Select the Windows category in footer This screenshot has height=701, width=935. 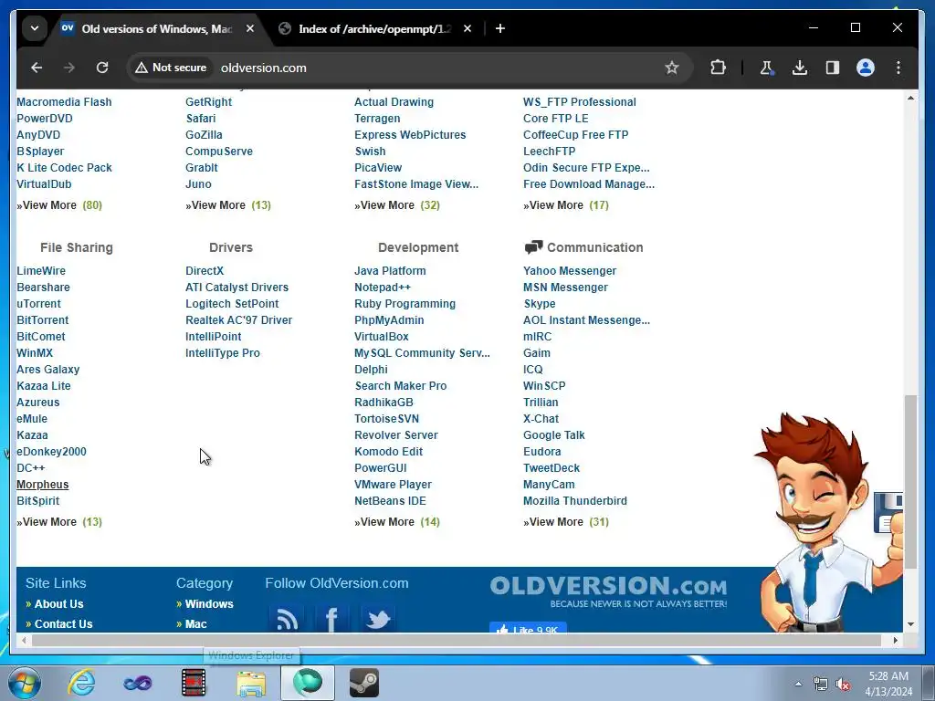pyautogui.click(x=209, y=604)
